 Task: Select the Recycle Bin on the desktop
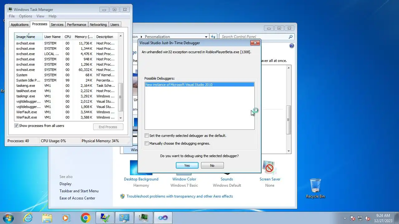315,188
